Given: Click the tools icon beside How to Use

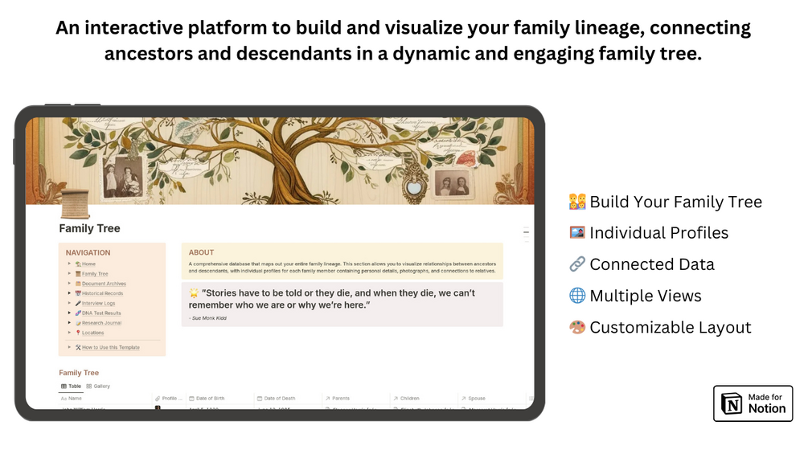Looking at the screenshot, I should (78, 347).
